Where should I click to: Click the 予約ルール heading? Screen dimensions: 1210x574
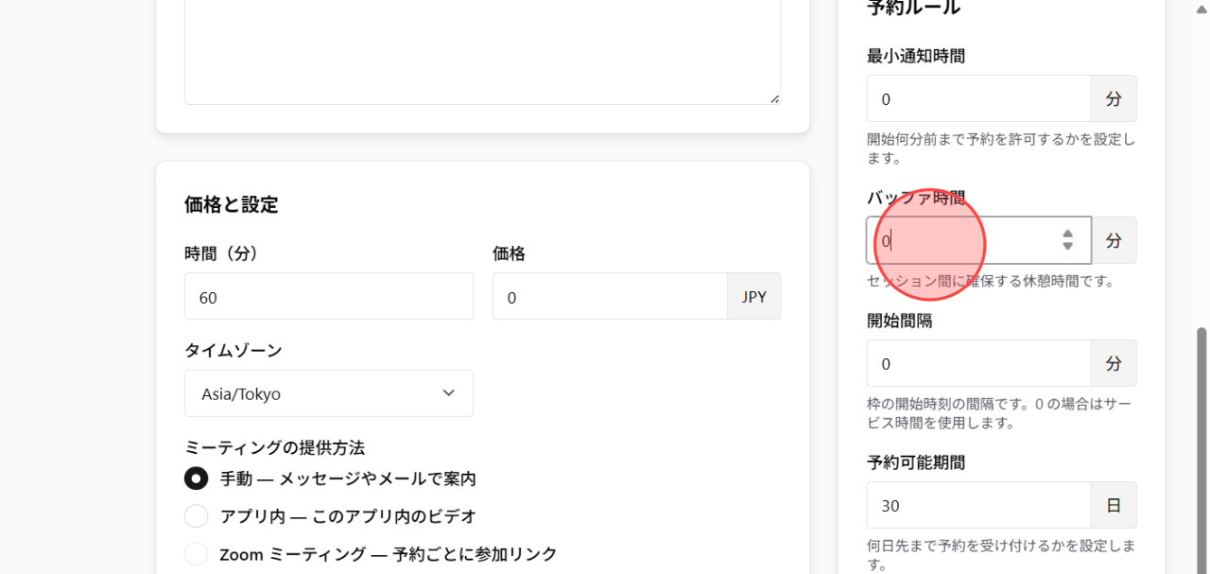[913, 9]
